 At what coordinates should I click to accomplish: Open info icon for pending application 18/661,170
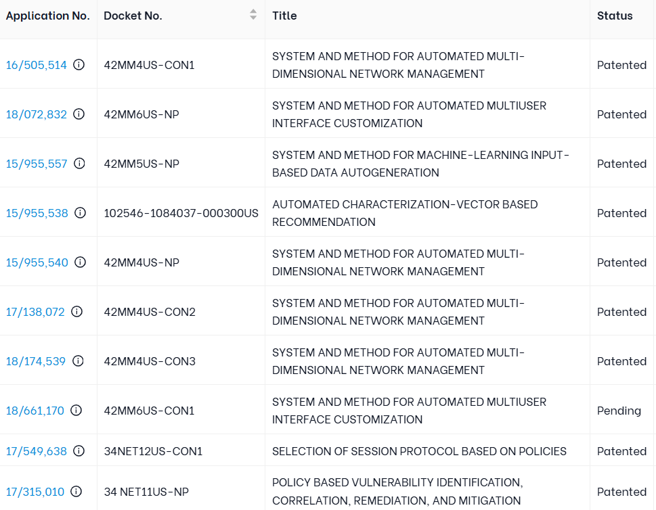76,411
